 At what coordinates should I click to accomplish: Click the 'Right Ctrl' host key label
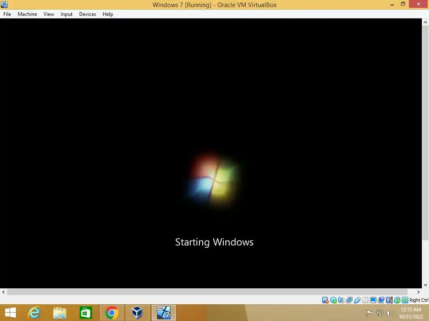[419, 300]
